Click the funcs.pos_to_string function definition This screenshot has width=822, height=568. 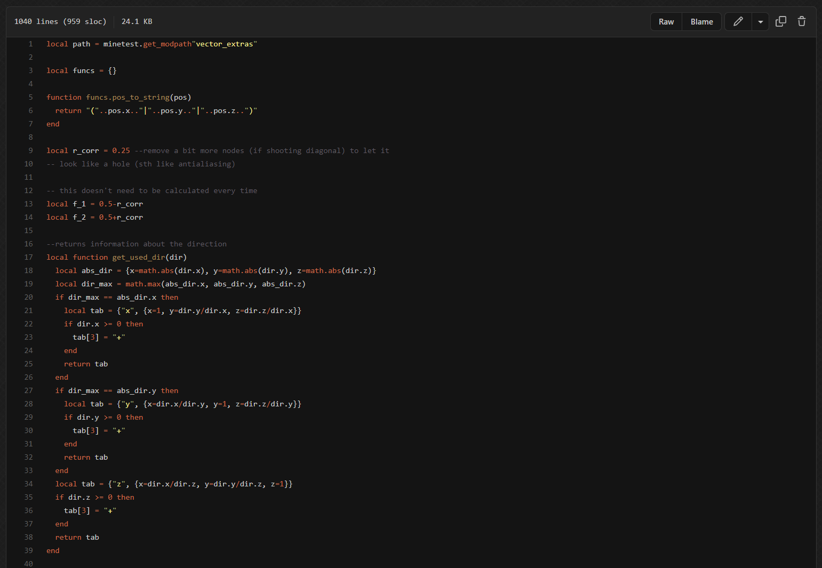click(127, 97)
